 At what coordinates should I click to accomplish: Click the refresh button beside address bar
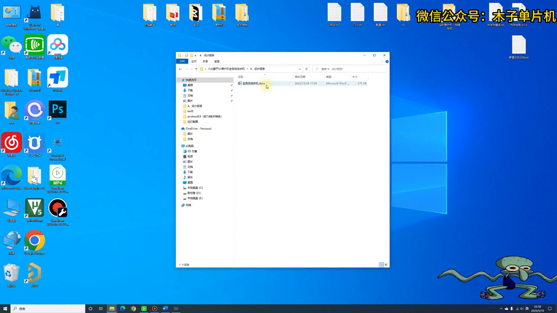(x=306, y=69)
